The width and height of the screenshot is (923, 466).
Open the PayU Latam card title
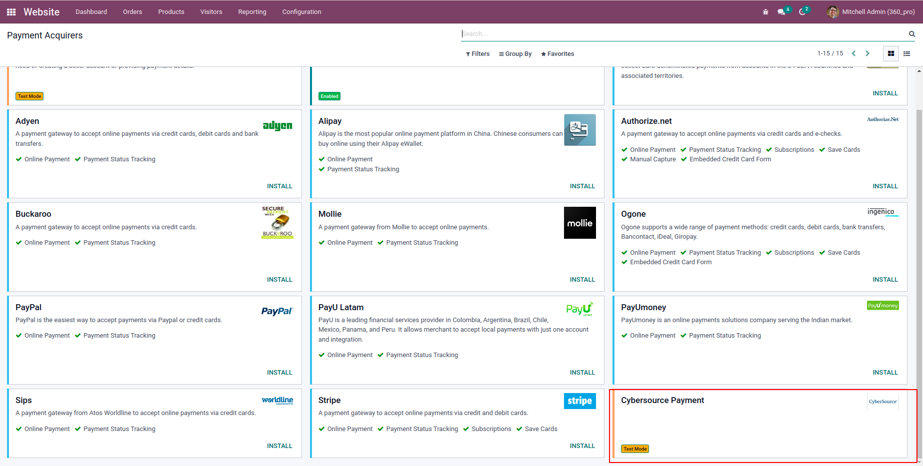click(341, 308)
